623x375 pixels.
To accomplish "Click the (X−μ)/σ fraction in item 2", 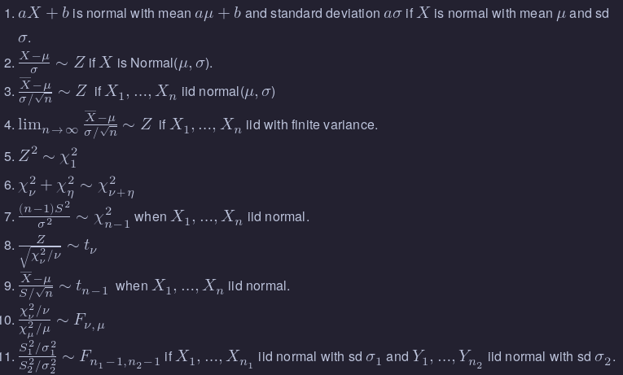I will [x=34, y=63].
